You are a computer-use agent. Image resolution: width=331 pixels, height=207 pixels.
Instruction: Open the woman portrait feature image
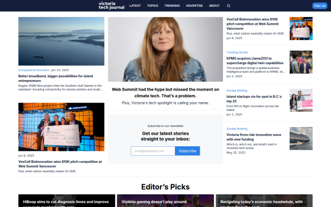click(x=165, y=50)
